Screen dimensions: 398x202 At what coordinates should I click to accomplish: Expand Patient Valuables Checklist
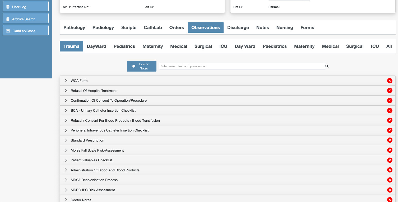[x=66, y=160]
